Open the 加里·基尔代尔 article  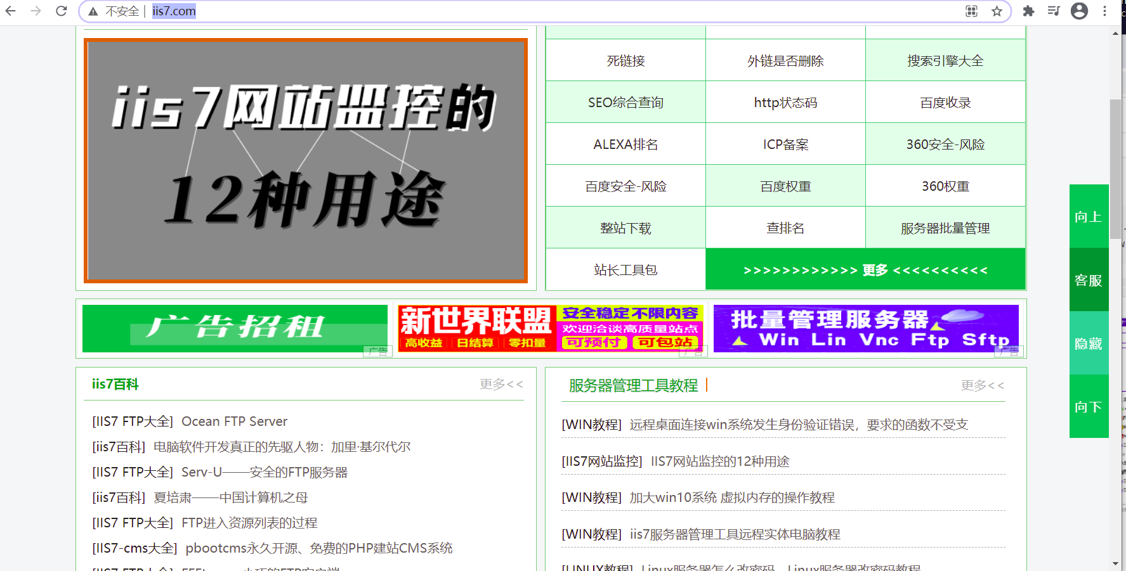(x=282, y=447)
